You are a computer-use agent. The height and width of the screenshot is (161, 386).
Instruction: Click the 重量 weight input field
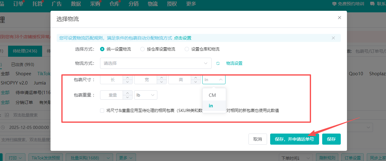click(x=112, y=95)
